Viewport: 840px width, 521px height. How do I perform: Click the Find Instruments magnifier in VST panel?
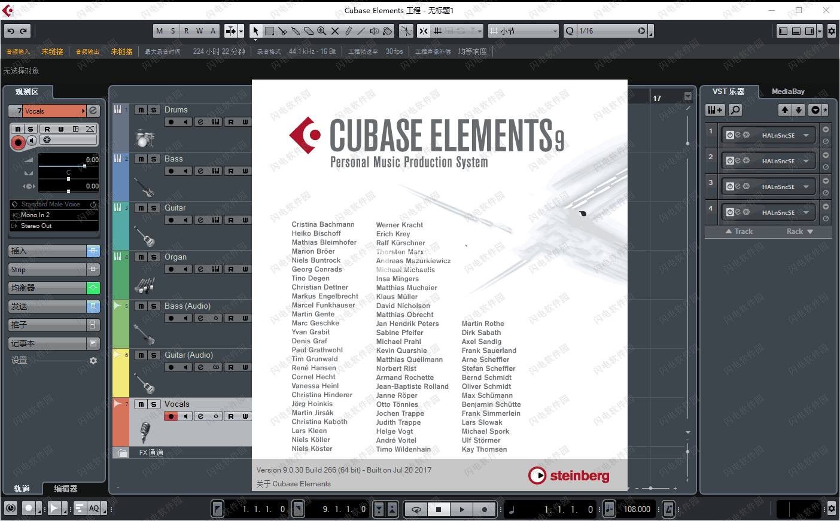(x=735, y=110)
